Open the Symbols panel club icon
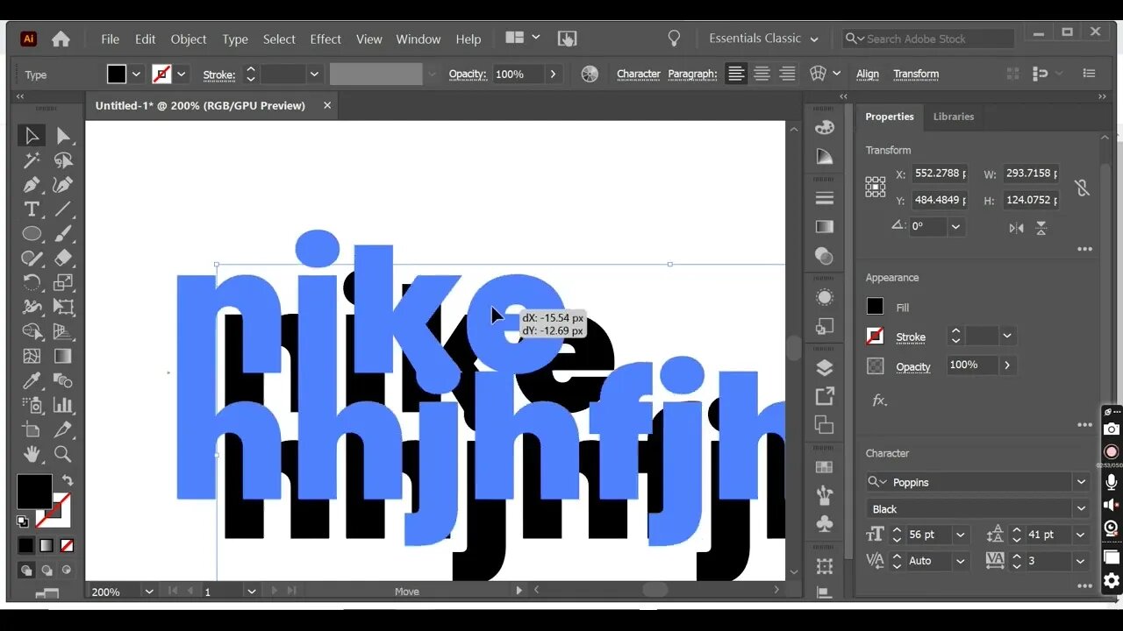The height and width of the screenshot is (631, 1123). point(824,523)
